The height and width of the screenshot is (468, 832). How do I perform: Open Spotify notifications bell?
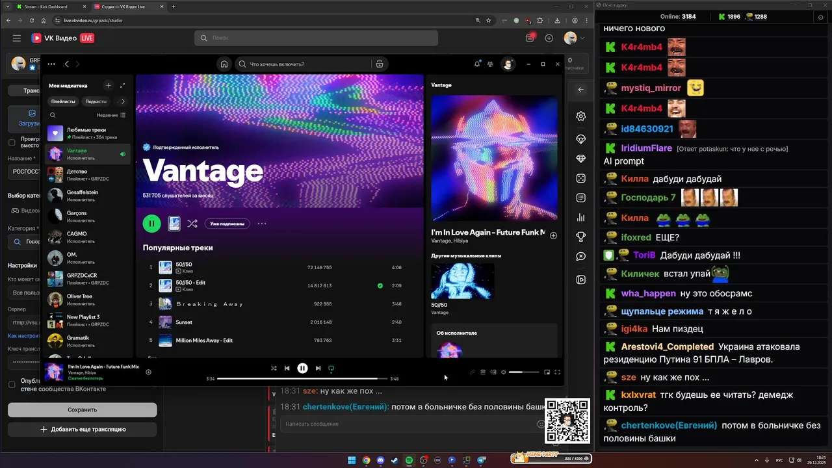pyautogui.click(x=477, y=64)
